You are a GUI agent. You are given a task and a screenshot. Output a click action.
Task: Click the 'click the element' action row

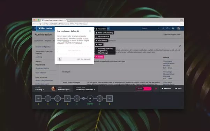[74, 59]
